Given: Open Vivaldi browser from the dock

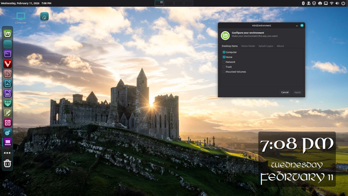Looking at the screenshot, I should 8,64.
